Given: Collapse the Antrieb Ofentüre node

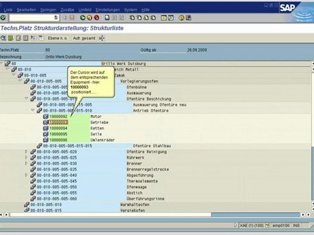Looking at the screenshot, I should pos(33,110).
